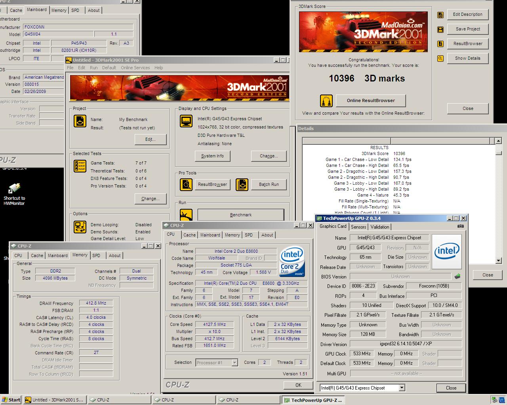
Task: Switch to 3DMark2001 taskbar button
Action: pos(55,400)
